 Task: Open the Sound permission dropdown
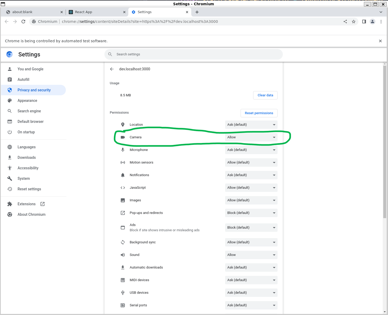(x=251, y=255)
